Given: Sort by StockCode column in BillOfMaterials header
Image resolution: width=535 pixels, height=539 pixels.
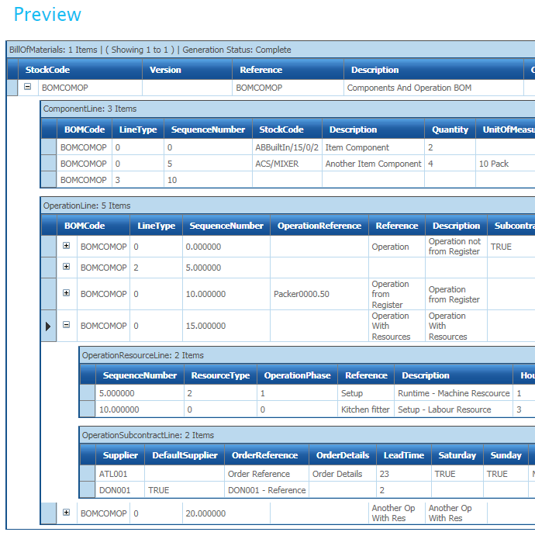Looking at the screenshot, I should click(x=47, y=70).
